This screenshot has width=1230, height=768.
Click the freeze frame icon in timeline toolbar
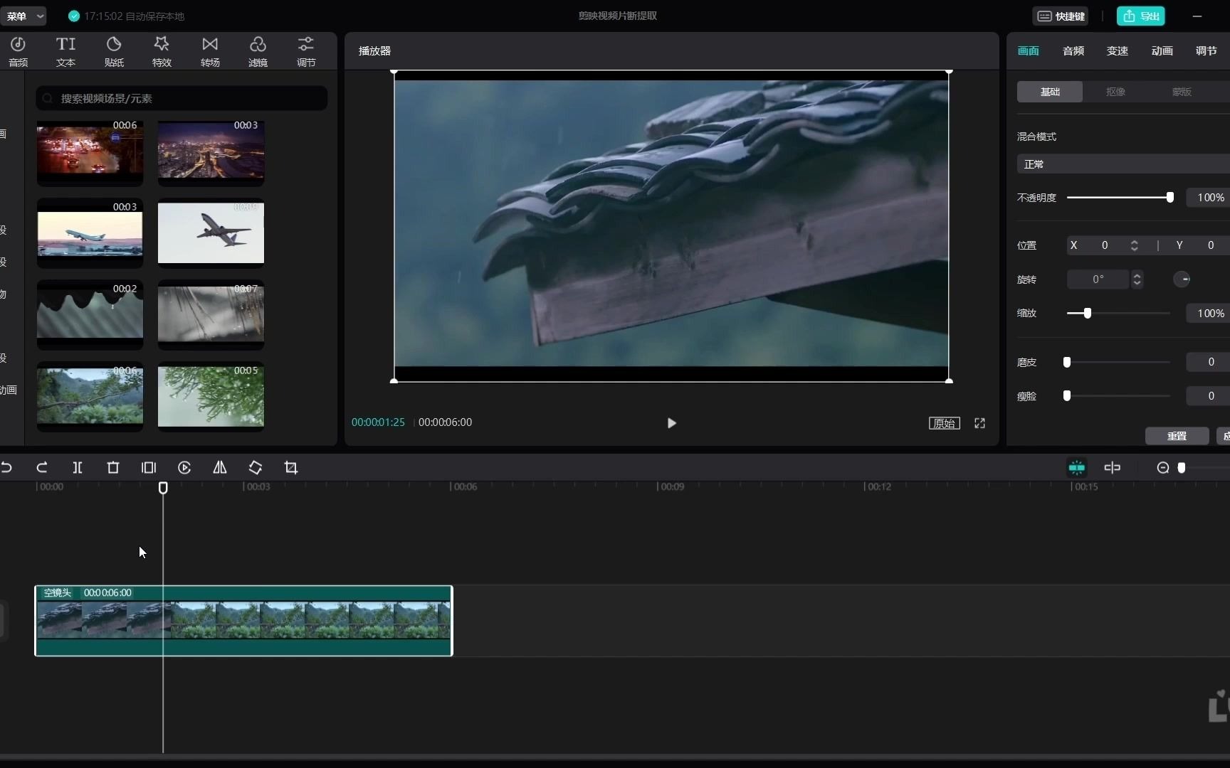[149, 467]
